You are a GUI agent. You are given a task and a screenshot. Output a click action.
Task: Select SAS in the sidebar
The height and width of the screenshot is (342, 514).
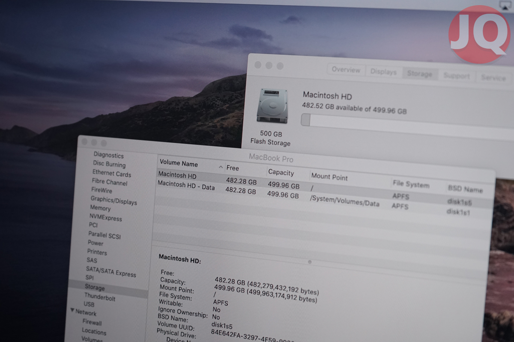point(92,260)
